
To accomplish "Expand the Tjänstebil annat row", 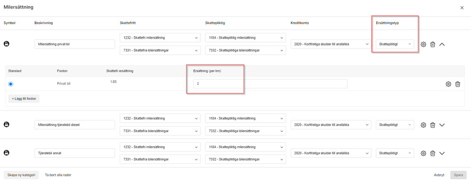I will click(x=442, y=153).
